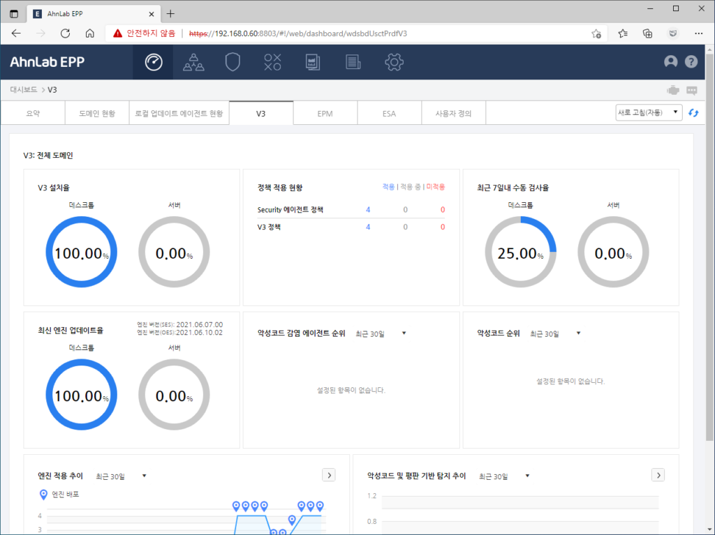This screenshot has width=715, height=535.
Task: Select the agent management organization icon
Action: click(x=193, y=61)
